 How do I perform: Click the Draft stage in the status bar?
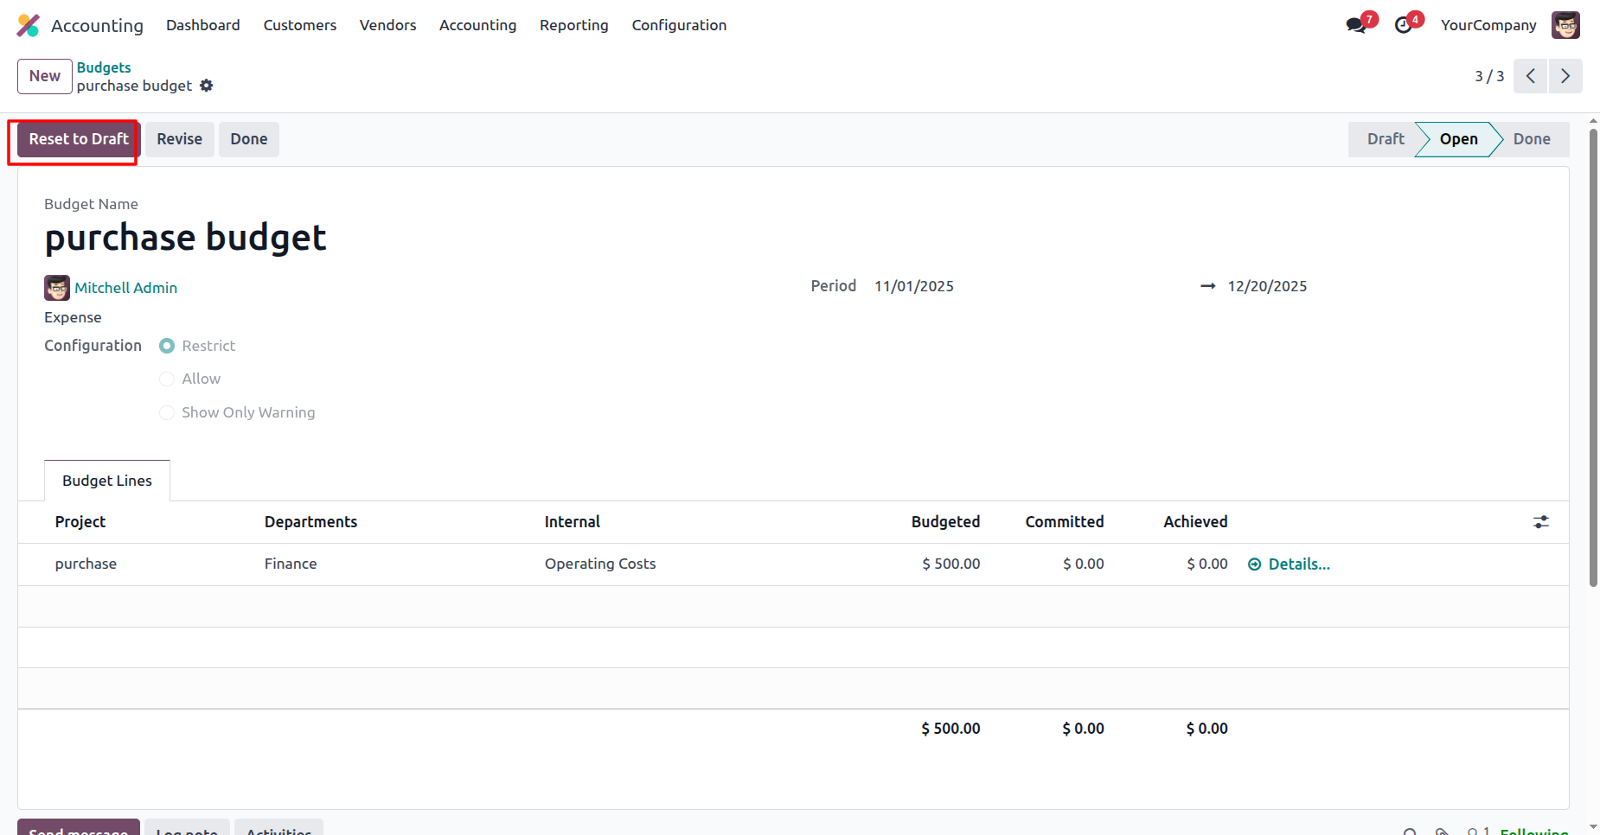pos(1386,139)
